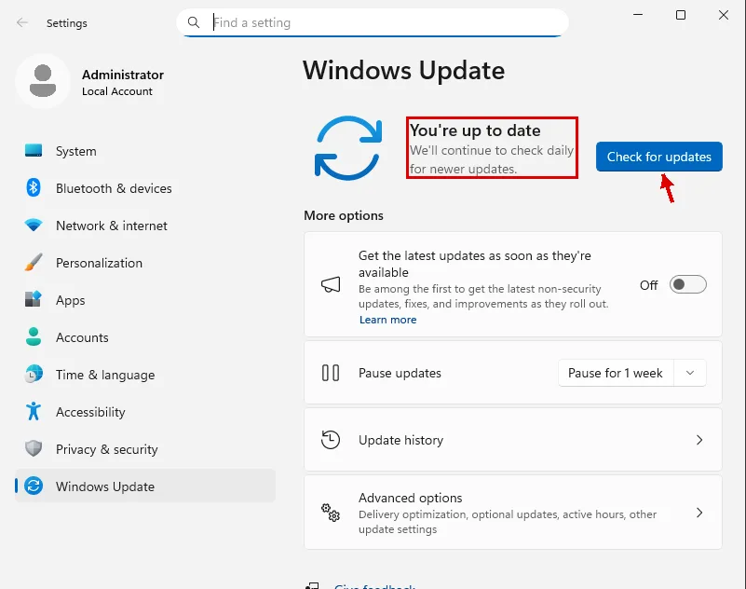The height and width of the screenshot is (589, 746).
Task: Open Update history page
Action: [513, 440]
